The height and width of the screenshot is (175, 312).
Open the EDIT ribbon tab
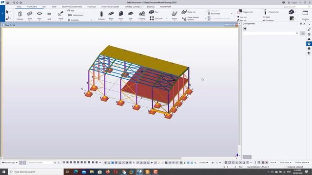click(x=44, y=7)
